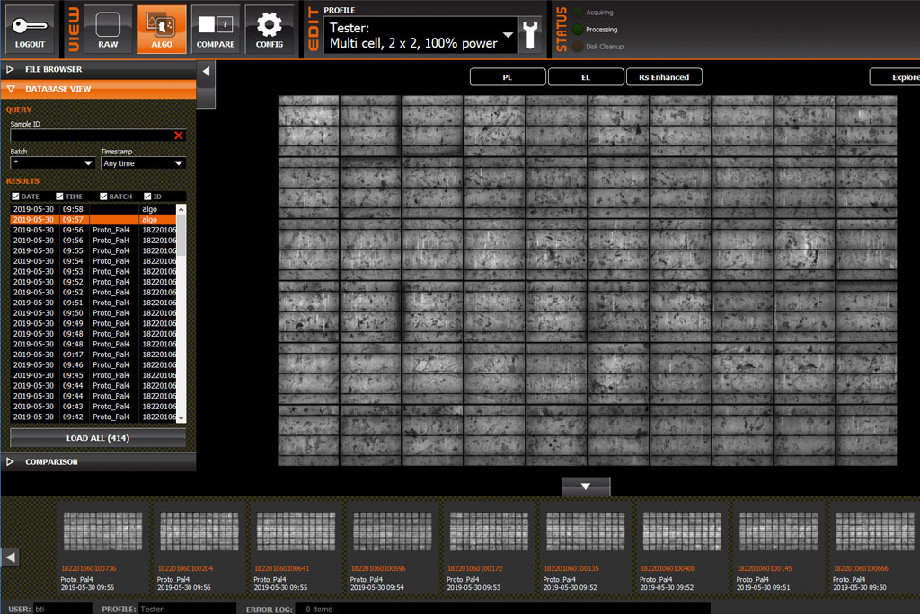Select the 09:47 Proto_Pal4 result row
Image resolution: width=920 pixels, height=614 pixels.
tap(93, 355)
